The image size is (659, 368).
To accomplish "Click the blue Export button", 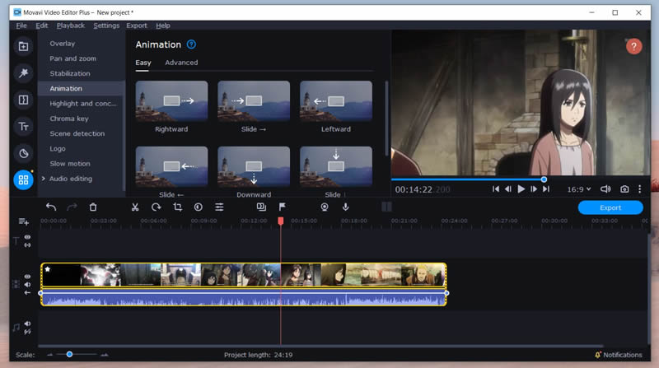I will coord(610,207).
